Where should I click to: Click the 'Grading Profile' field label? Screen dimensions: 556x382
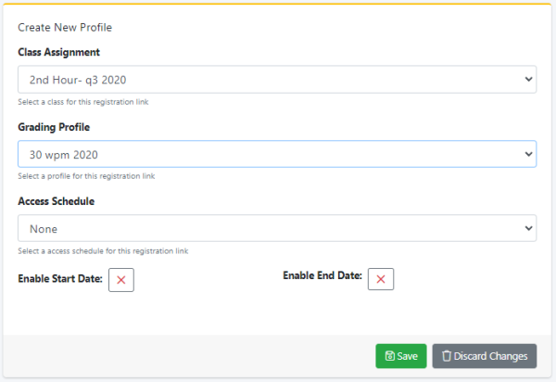point(54,127)
